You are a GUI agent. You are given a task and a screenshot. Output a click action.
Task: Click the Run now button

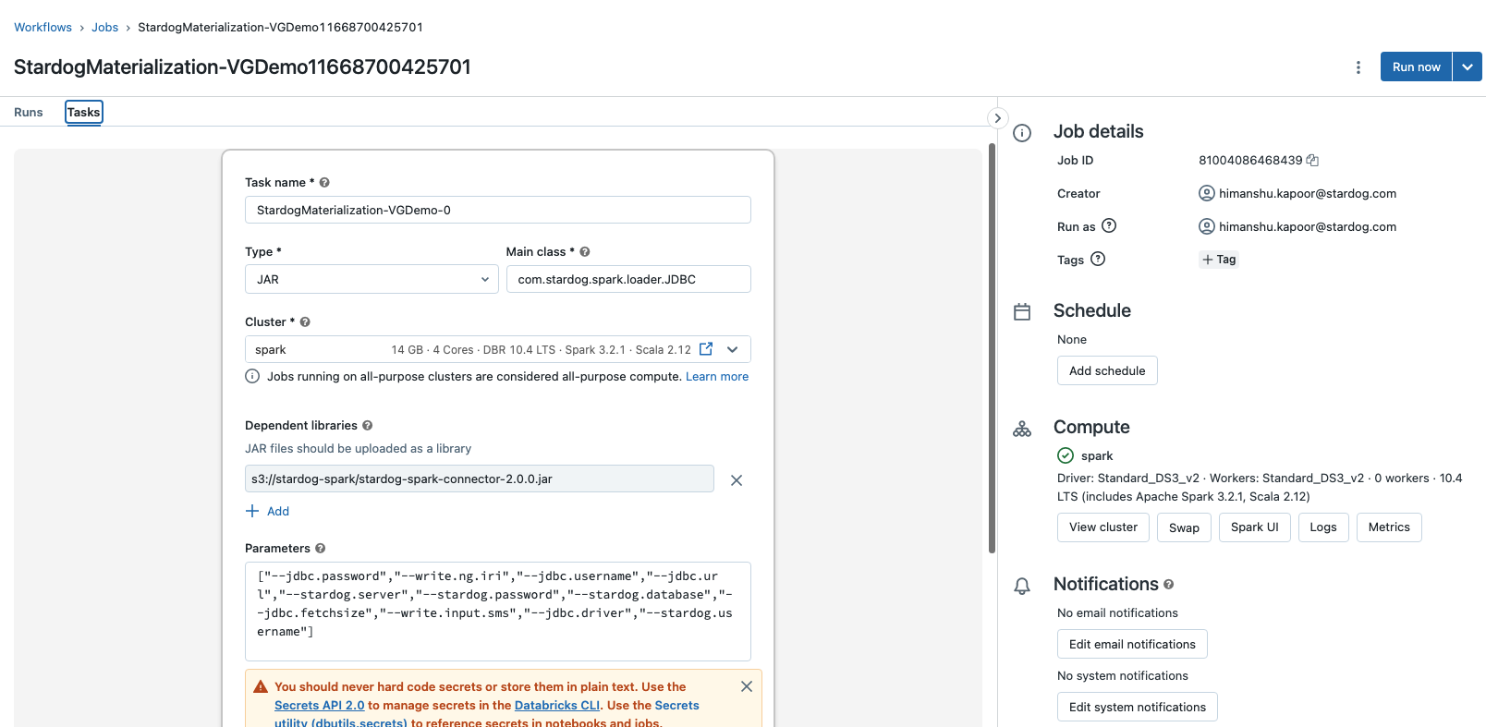[1416, 67]
